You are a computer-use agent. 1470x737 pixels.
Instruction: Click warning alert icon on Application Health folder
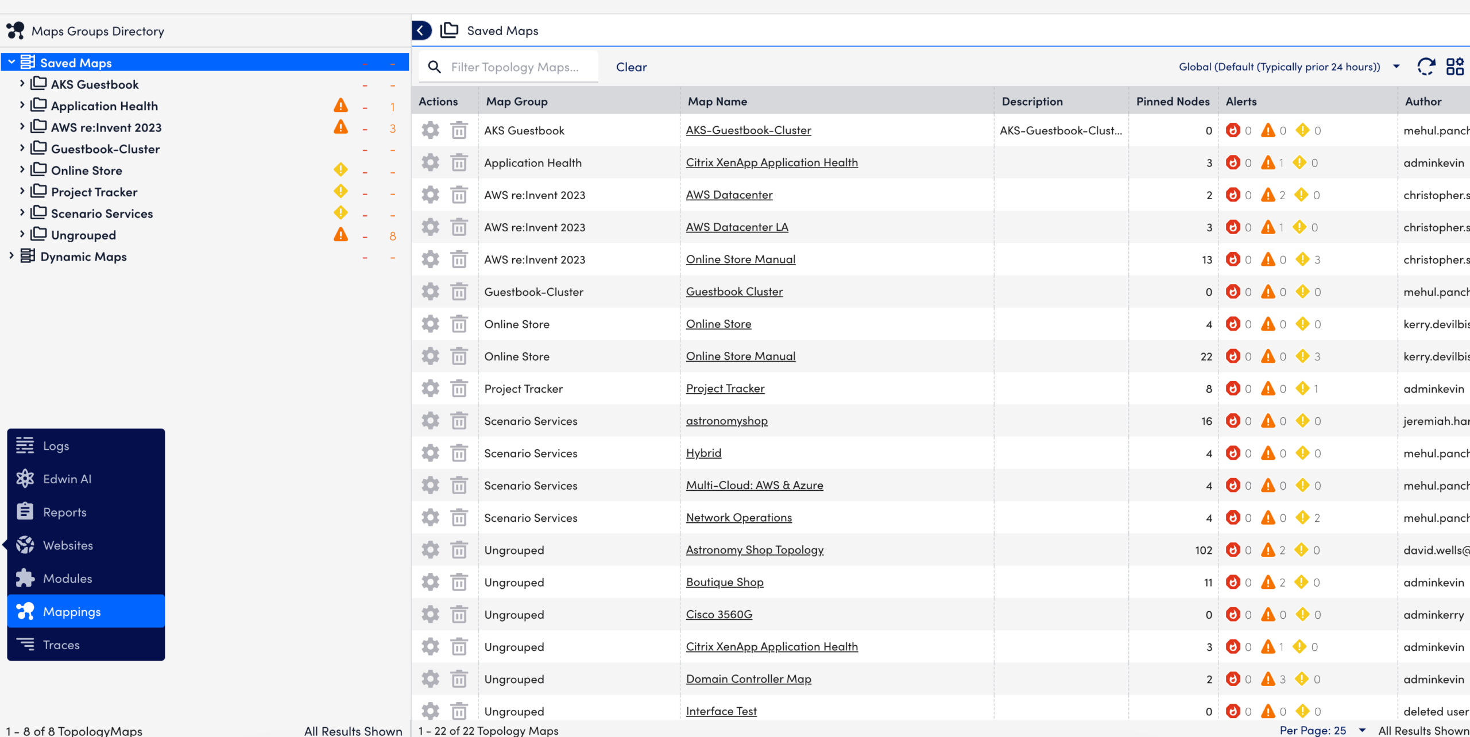(x=341, y=106)
